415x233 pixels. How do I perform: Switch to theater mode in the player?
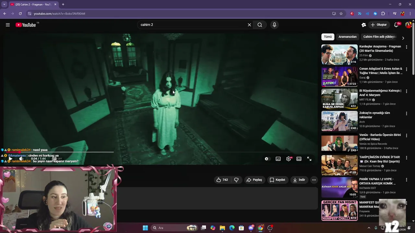click(x=299, y=159)
